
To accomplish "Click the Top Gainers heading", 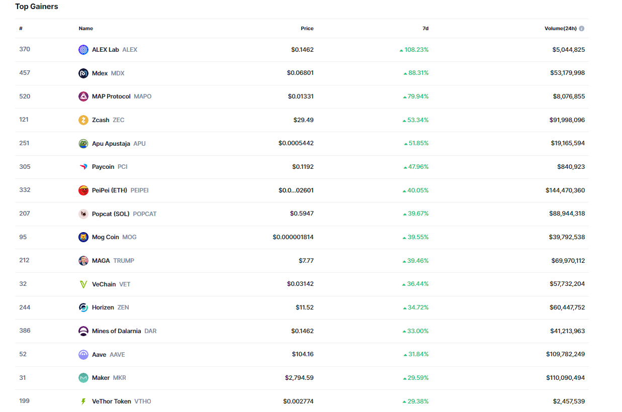I will click(x=37, y=7).
